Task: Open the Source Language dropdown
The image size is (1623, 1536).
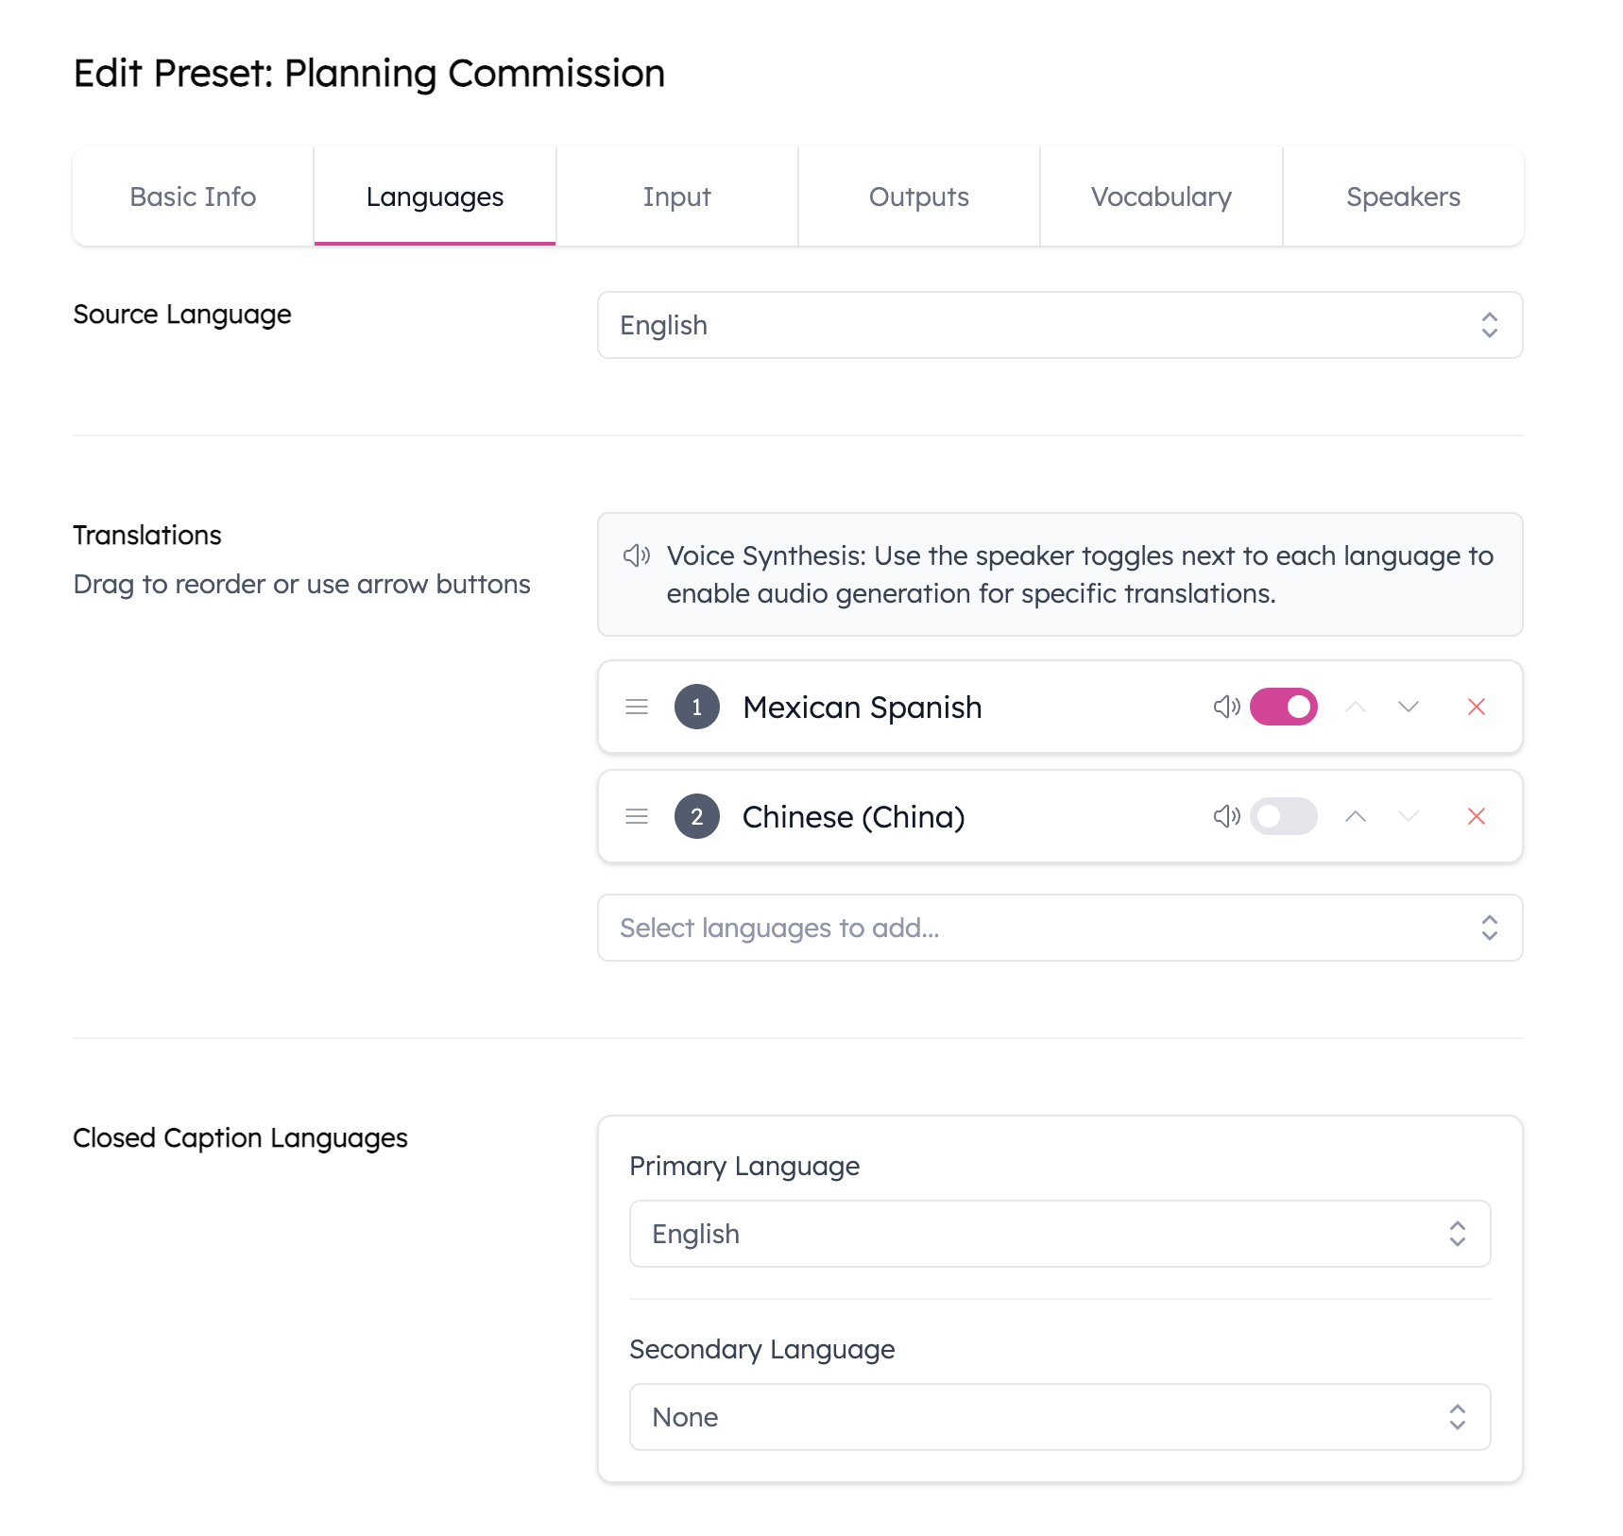Action: tap(1059, 325)
